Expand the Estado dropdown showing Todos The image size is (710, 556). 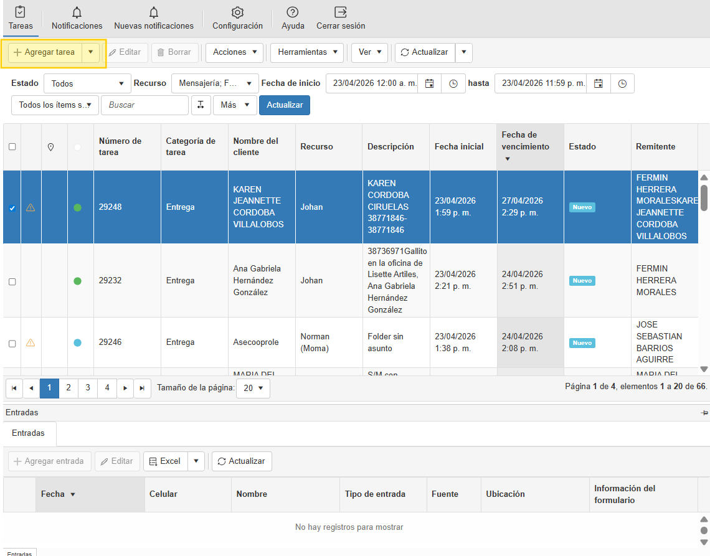tap(87, 83)
